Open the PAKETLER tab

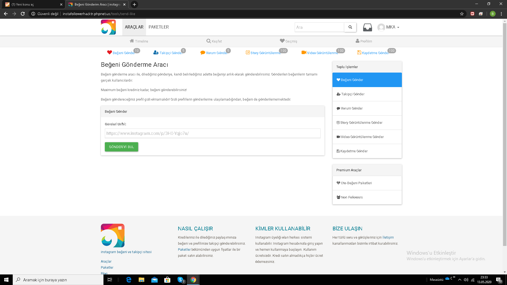pos(159,27)
